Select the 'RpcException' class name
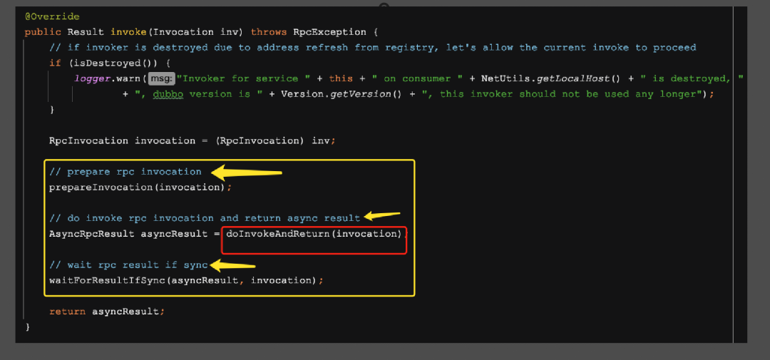 point(329,32)
